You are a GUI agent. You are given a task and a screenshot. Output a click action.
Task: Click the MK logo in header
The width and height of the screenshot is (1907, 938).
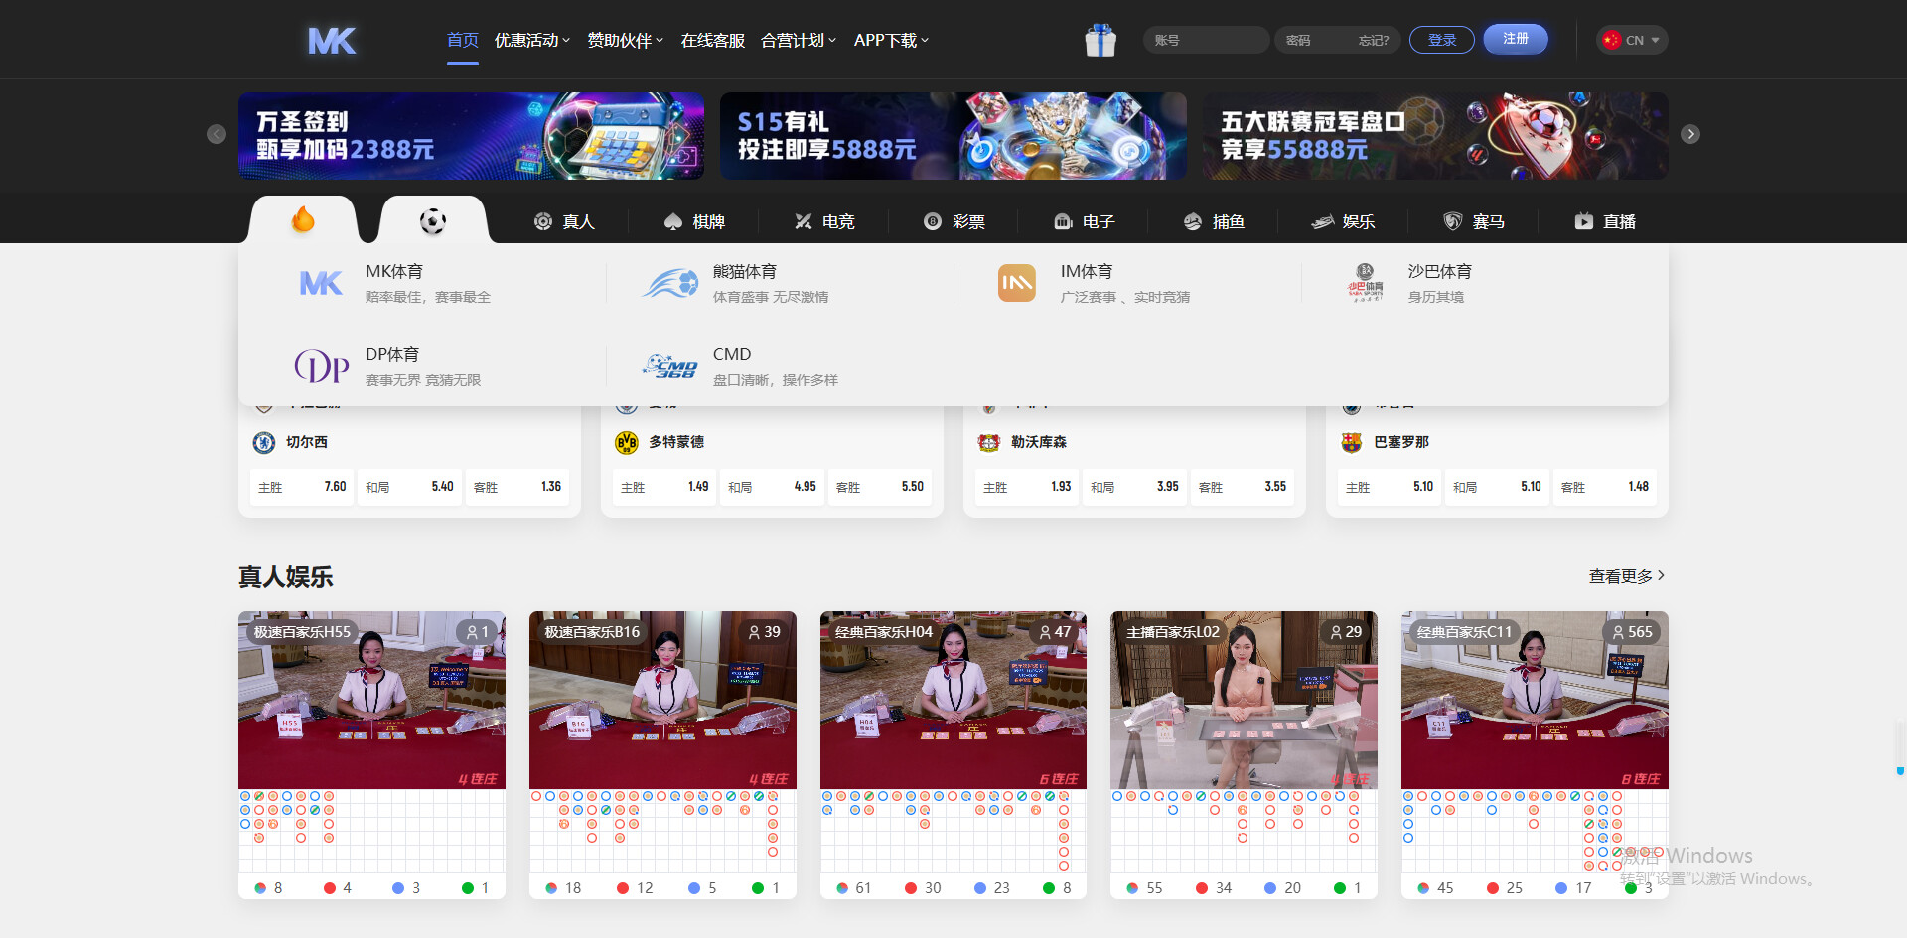332,41
